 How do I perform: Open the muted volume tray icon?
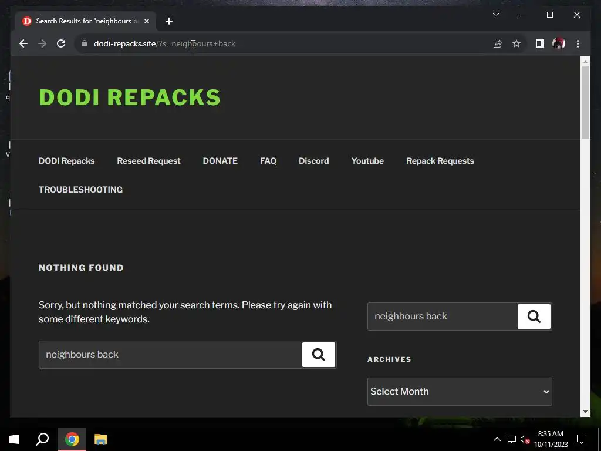(524, 439)
